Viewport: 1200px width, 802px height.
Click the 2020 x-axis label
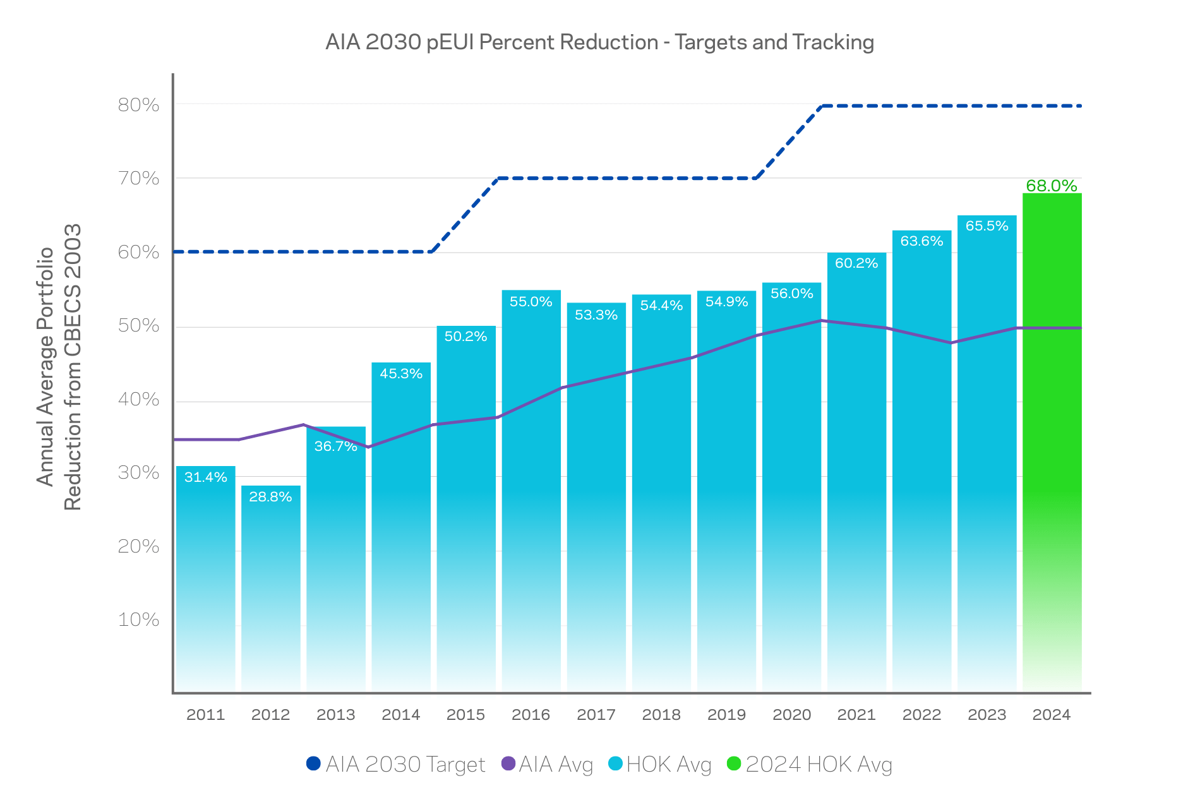[x=792, y=715]
